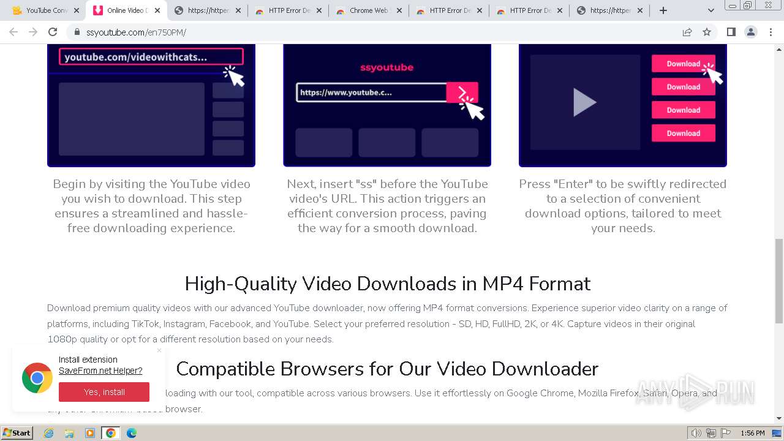
Task: Launch Internet Explorer from the taskbar
Action: pos(49,433)
